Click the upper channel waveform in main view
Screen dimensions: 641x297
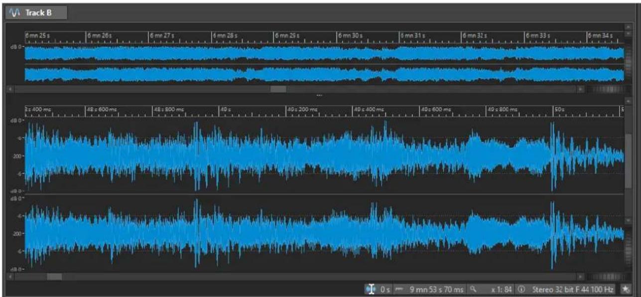tap(324, 155)
